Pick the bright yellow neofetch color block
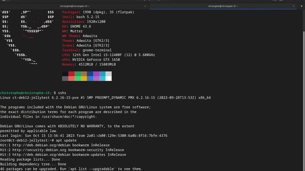Image resolution: width=305 pixels, height=171 pixels. tap(84, 78)
